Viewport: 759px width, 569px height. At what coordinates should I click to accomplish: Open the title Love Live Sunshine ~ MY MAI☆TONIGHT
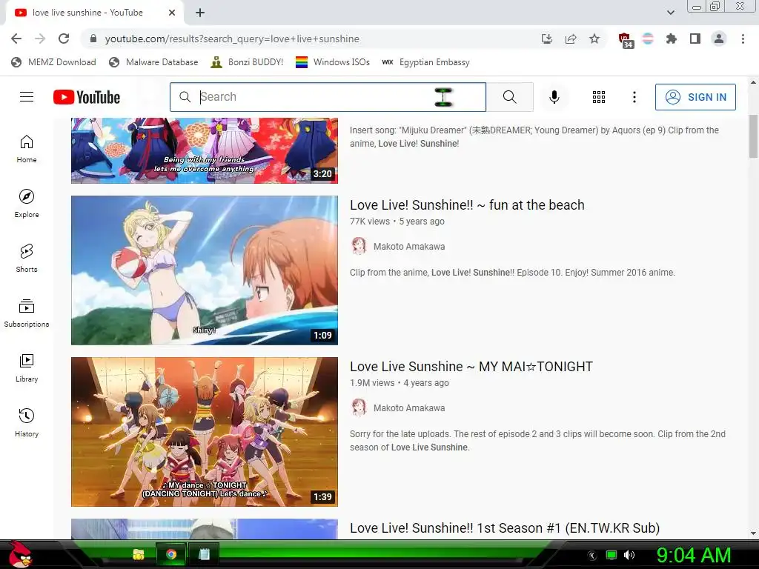471,366
